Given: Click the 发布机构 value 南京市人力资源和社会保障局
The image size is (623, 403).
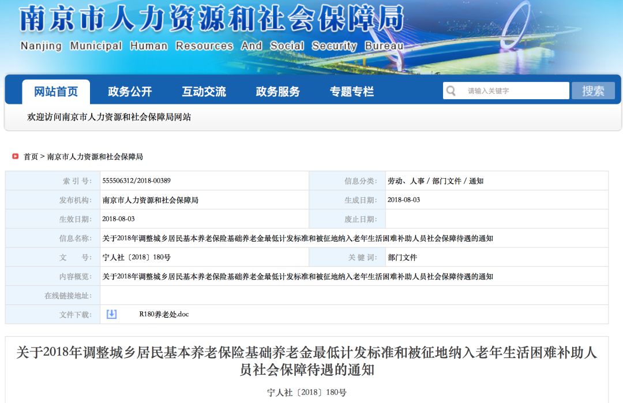Looking at the screenshot, I should pyautogui.click(x=150, y=200).
